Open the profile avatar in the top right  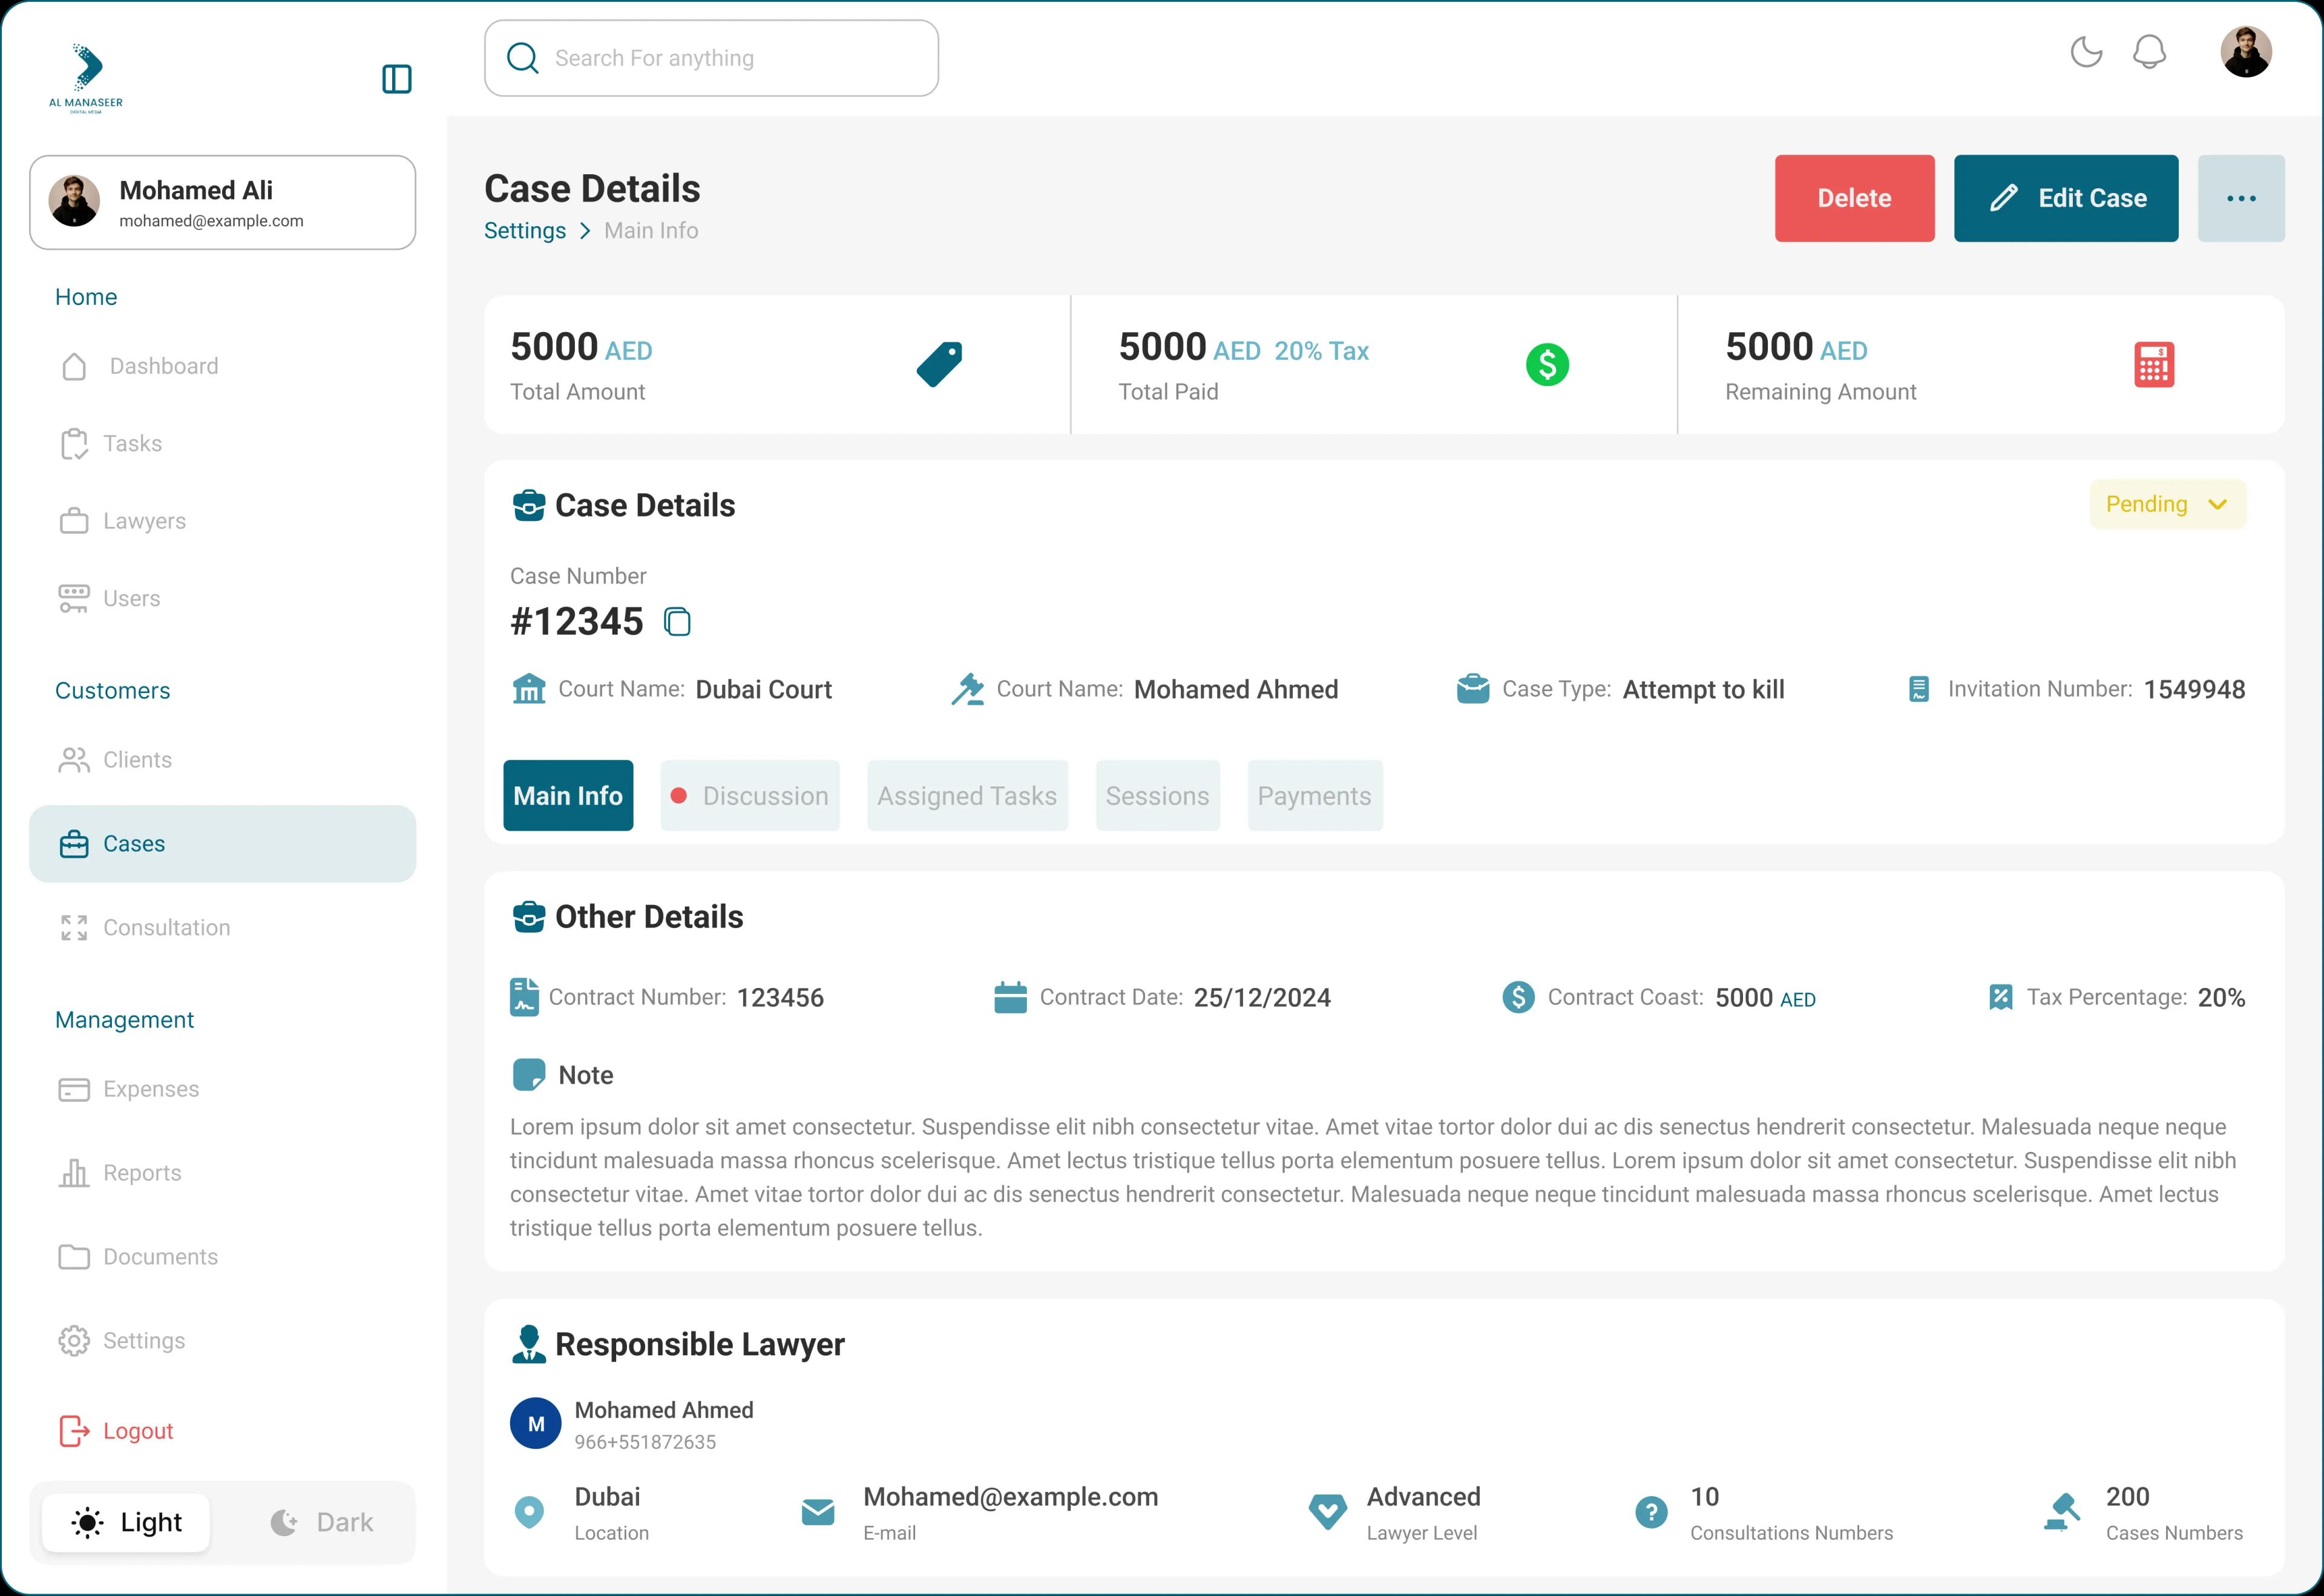click(2246, 52)
